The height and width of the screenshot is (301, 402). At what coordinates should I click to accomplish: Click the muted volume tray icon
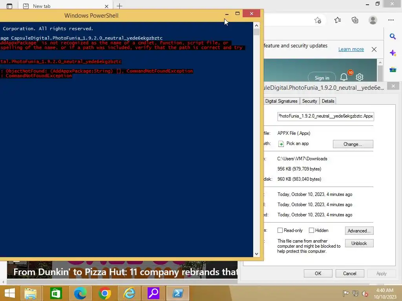(365, 294)
